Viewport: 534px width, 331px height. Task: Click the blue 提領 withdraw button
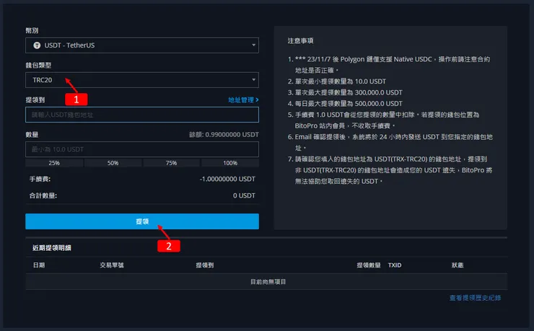pyautogui.click(x=142, y=221)
